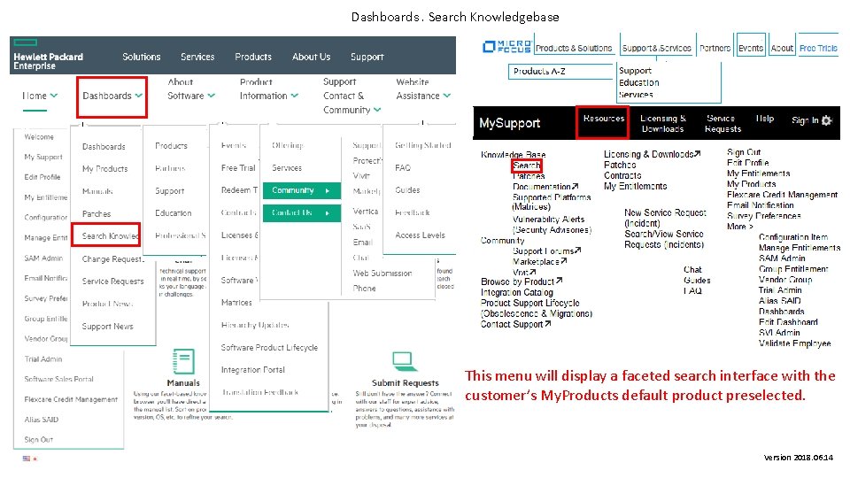Open the MySupport settings gear icon

(x=826, y=120)
